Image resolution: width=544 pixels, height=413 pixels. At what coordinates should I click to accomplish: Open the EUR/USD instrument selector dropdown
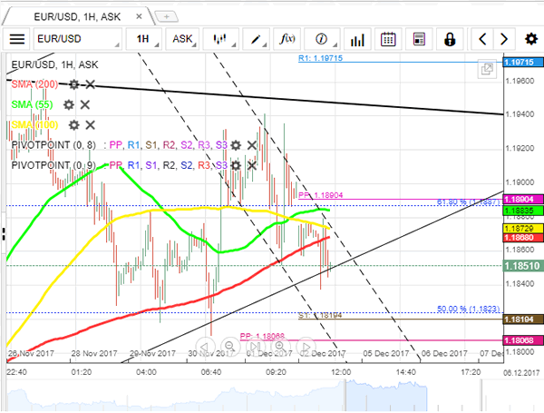click(x=78, y=39)
